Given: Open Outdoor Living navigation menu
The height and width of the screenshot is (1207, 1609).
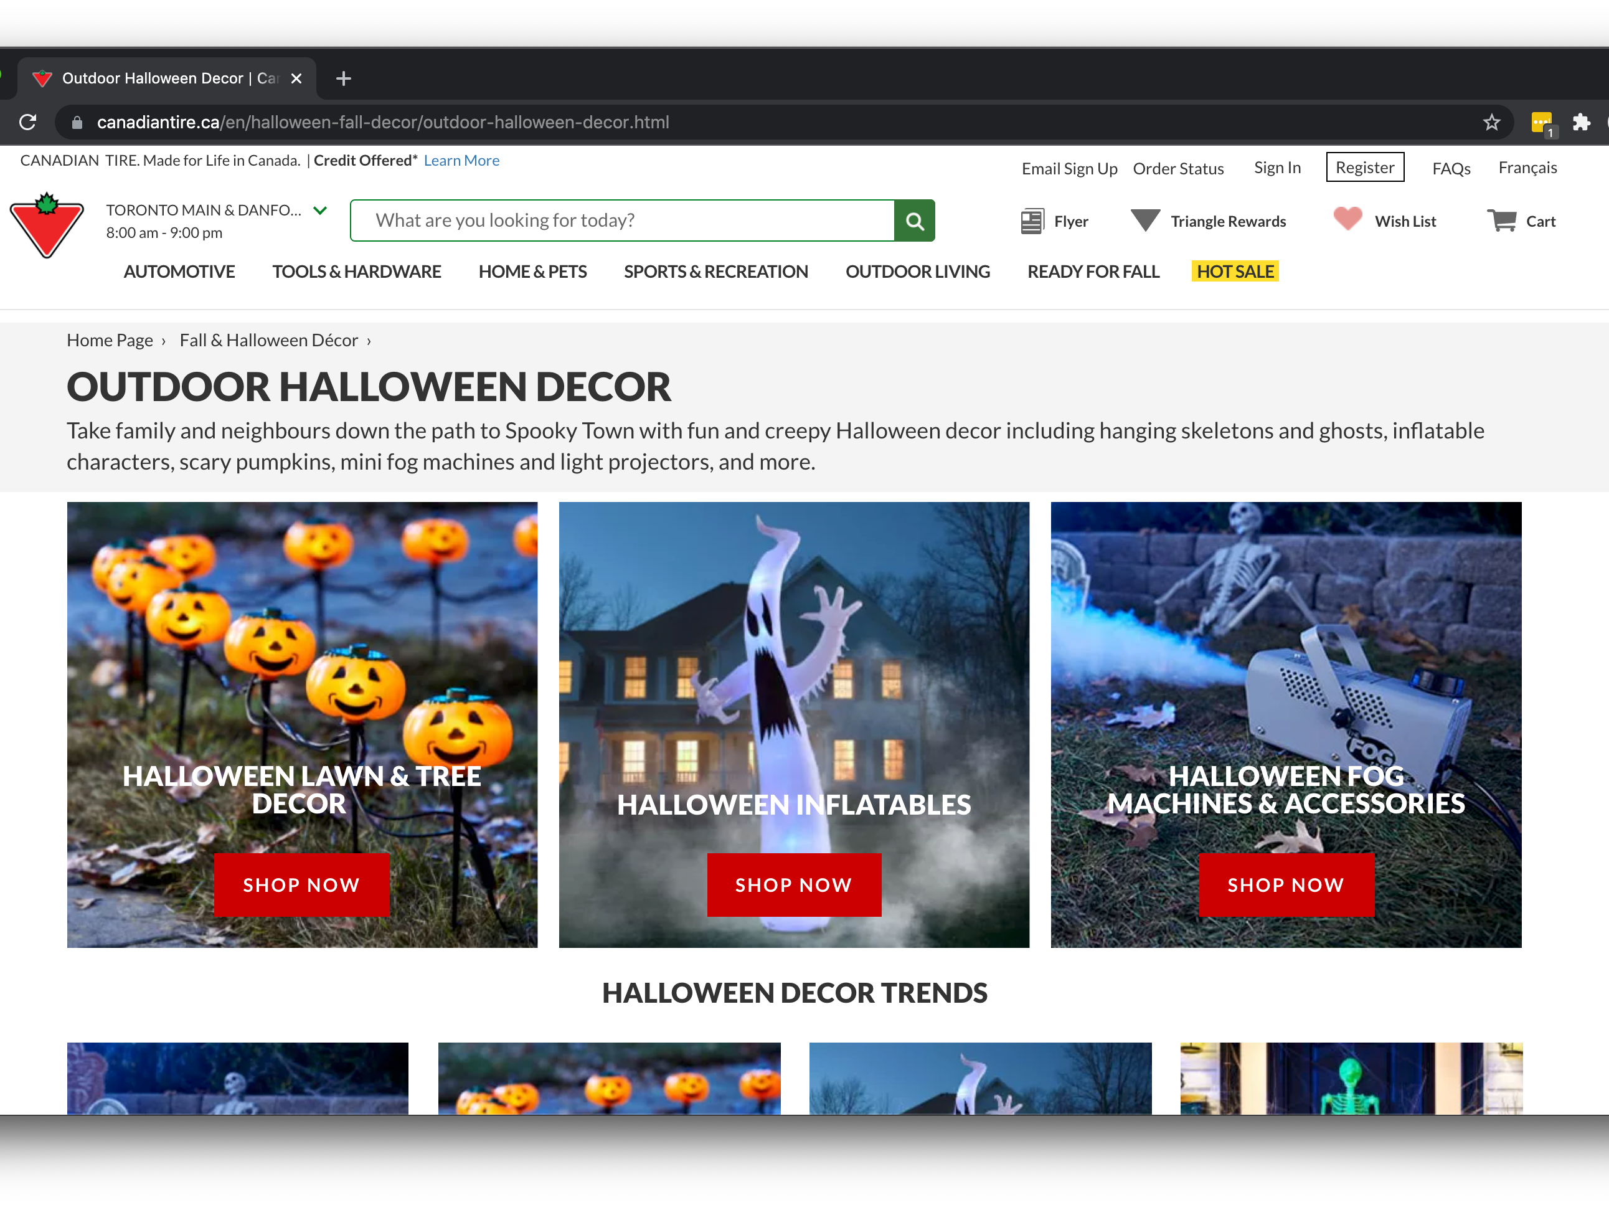Looking at the screenshot, I should click(917, 272).
